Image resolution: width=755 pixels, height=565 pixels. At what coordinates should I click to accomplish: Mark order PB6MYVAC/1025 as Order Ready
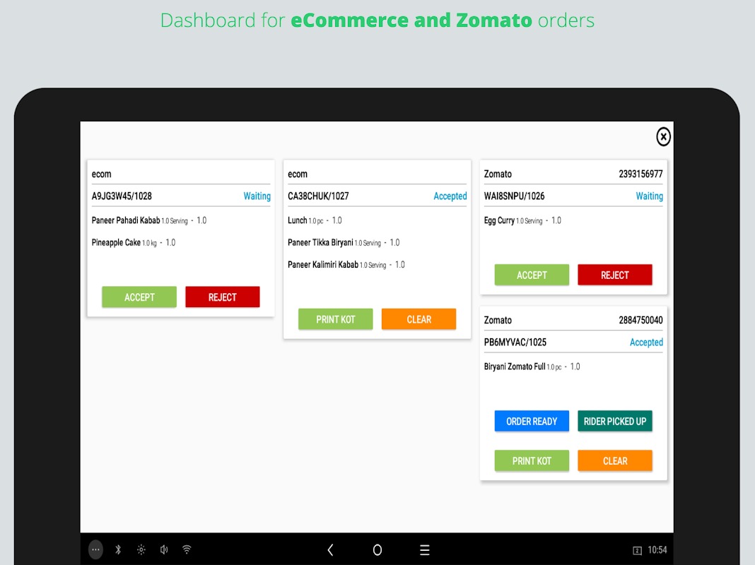click(532, 421)
